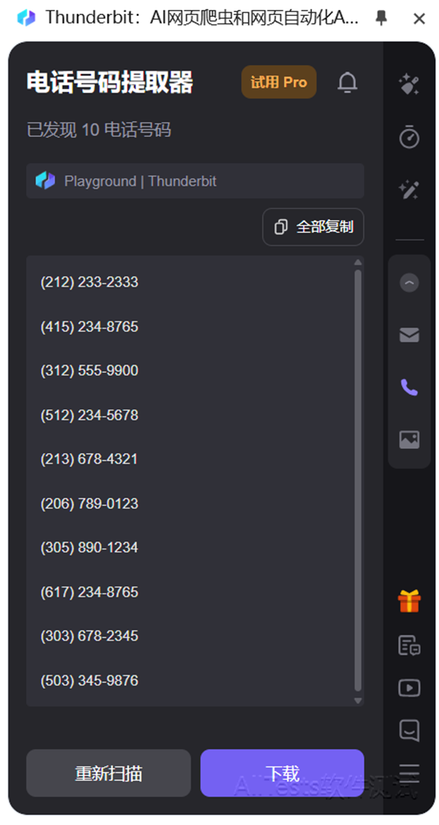Open the feedback document icon in sidebar

tap(409, 645)
